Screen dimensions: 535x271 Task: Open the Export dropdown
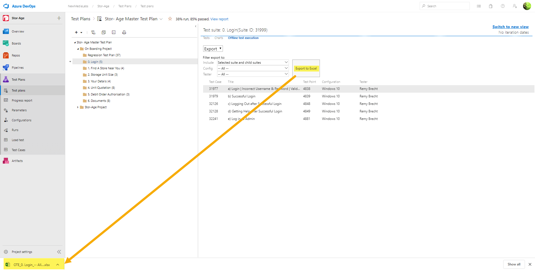[x=213, y=49]
